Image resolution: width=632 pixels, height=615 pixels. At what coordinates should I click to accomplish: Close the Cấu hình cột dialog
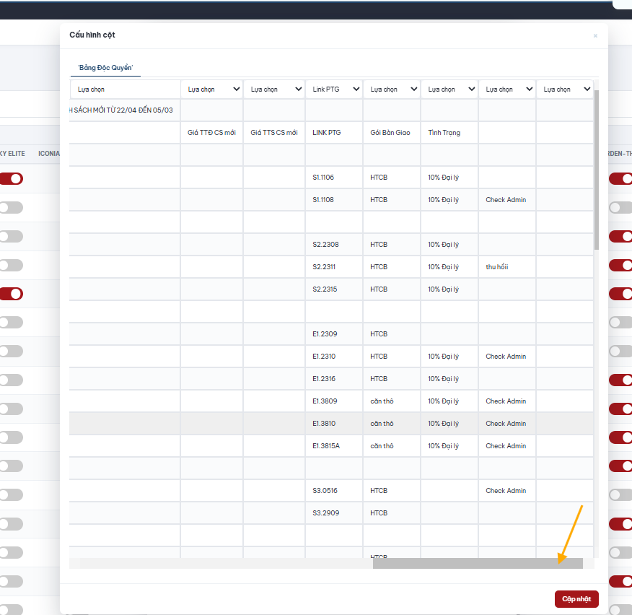(x=595, y=36)
